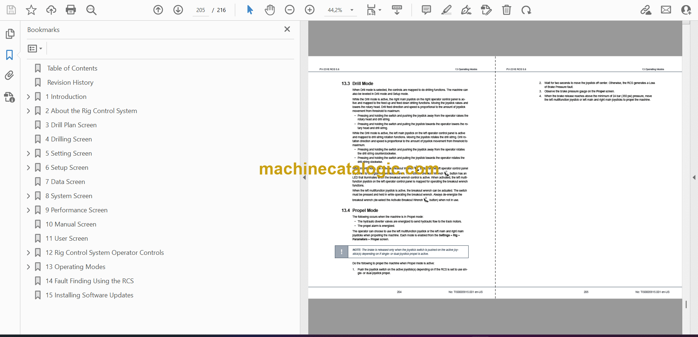Screen dimensions: 698x337
Task: Expand the 13 Operating Modes bookmark
Action: (28, 267)
